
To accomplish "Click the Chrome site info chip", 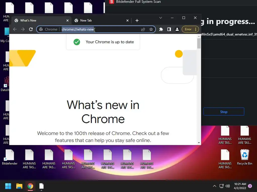I will tap(48, 29).
